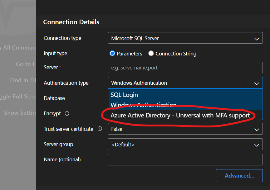
Task: Open the Advanced... settings button
Action: pyautogui.click(x=239, y=176)
